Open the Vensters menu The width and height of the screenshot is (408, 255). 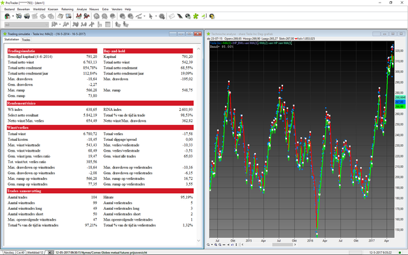click(117, 9)
